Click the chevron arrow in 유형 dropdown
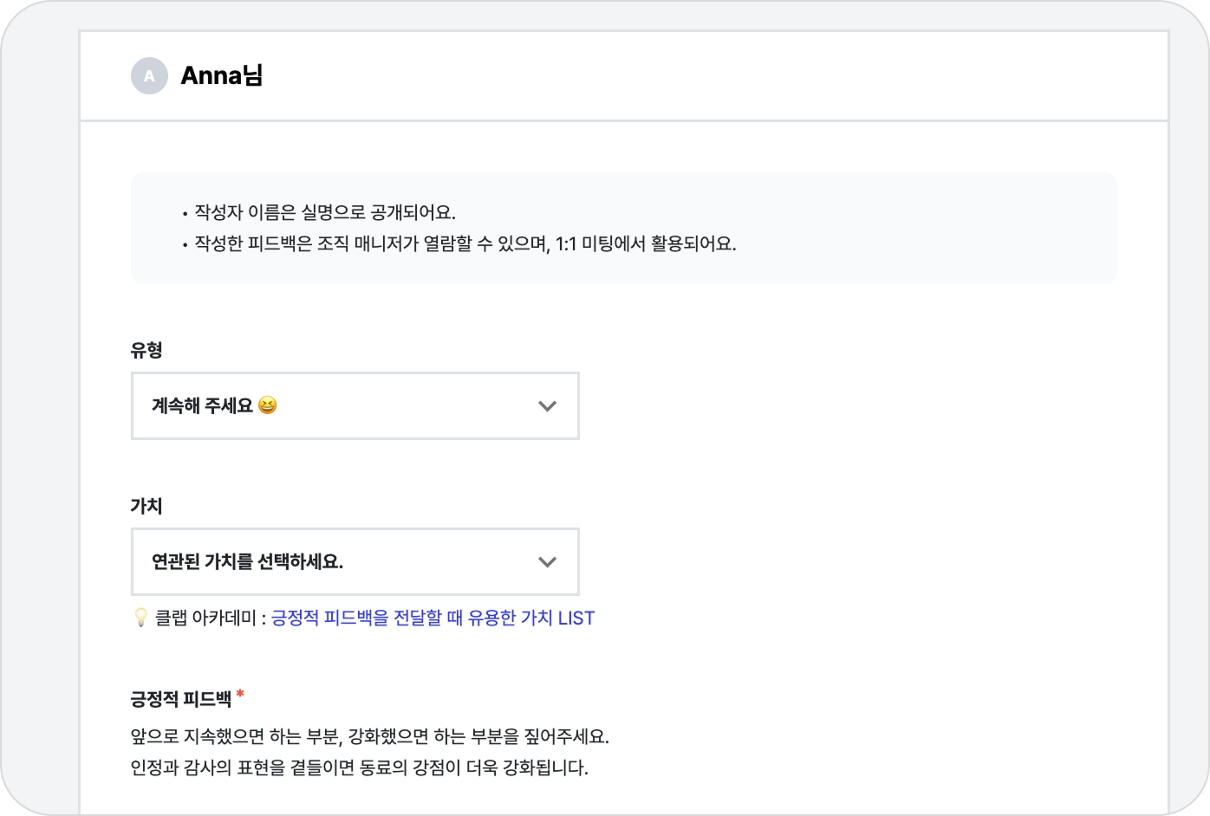Image resolution: width=1210 pixels, height=816 pixels. coord(547,406)
